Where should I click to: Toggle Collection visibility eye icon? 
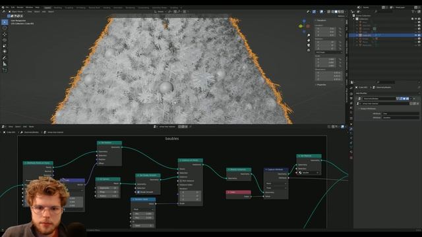pyautogui.click(x=416, y=19)
